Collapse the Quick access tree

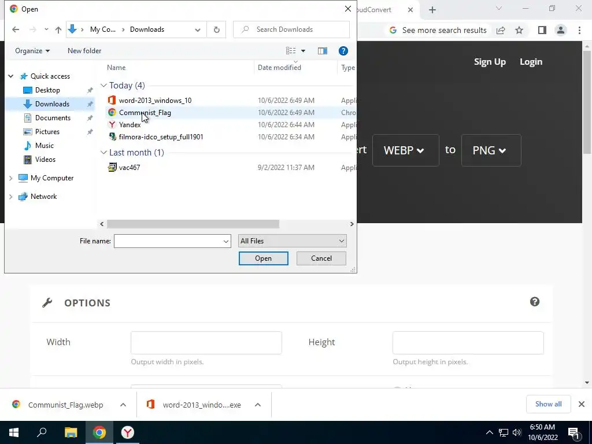coord(11,76)
